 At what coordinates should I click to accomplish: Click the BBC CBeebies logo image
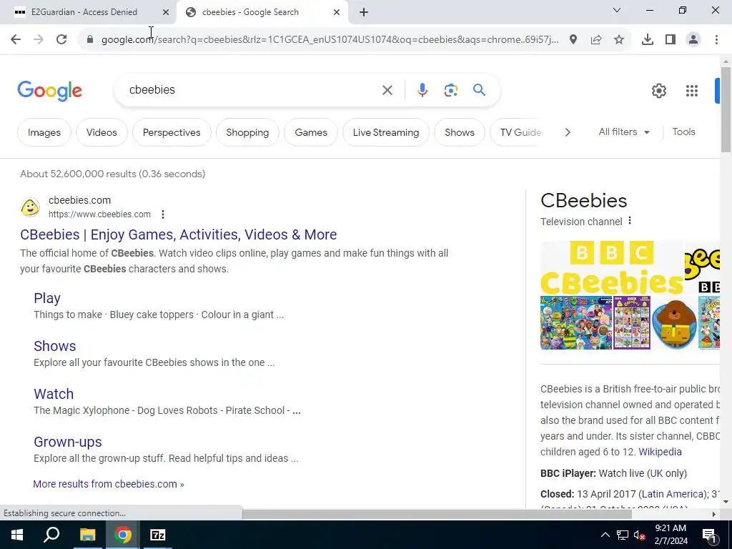point(612,267)
